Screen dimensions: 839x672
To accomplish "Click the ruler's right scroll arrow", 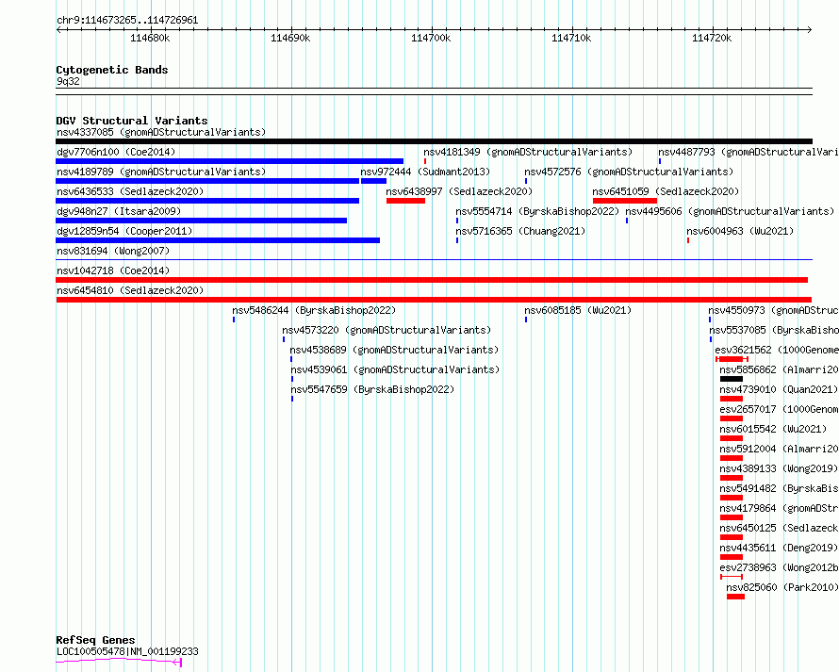I will 810,30.
